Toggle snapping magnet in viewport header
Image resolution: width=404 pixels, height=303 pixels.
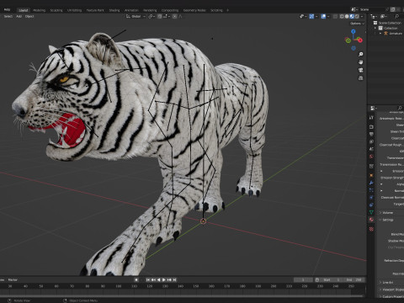[160, 17]
